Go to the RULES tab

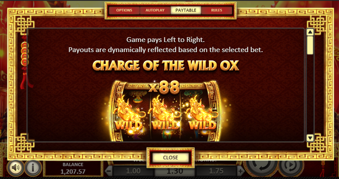point(217,10)
